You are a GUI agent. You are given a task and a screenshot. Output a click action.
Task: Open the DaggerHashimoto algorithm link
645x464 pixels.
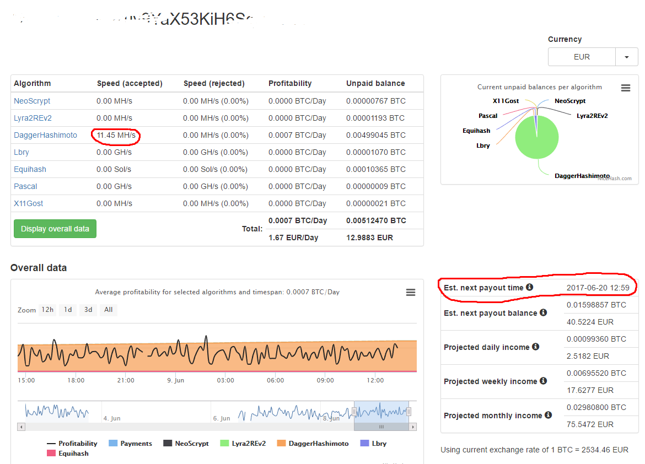(x=45, y=136)
